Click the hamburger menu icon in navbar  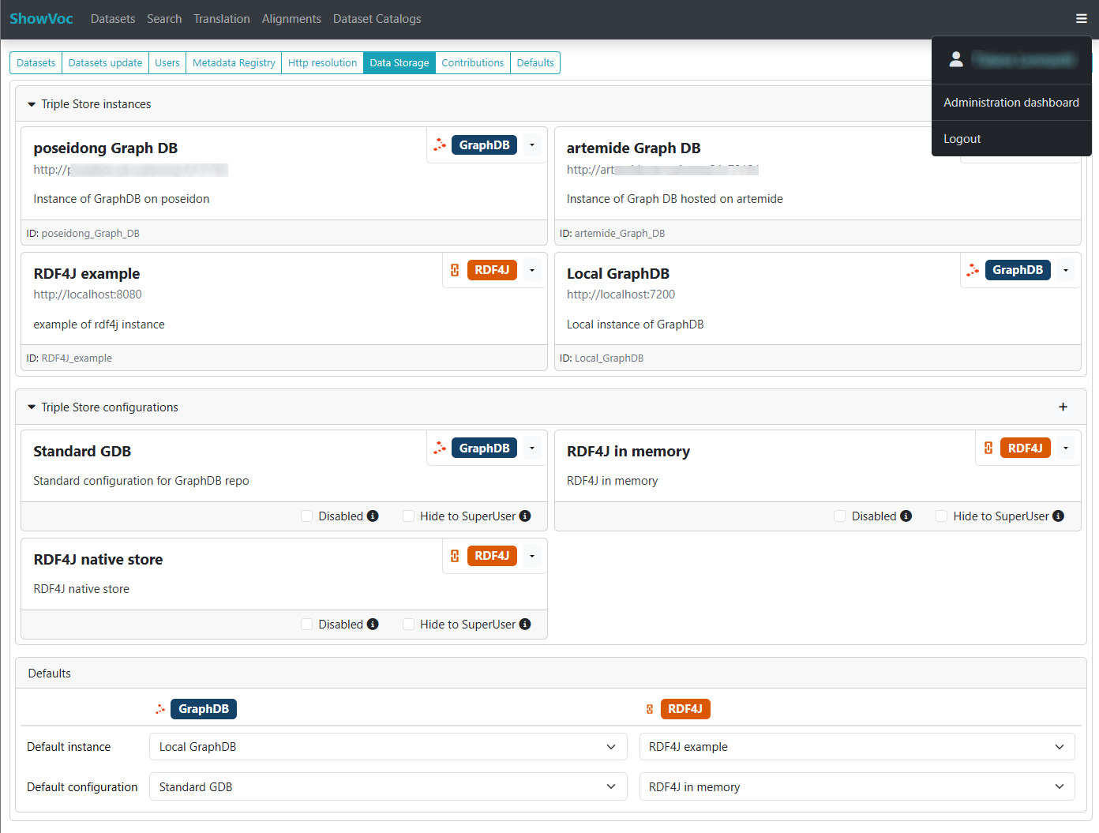[1081, 19]
